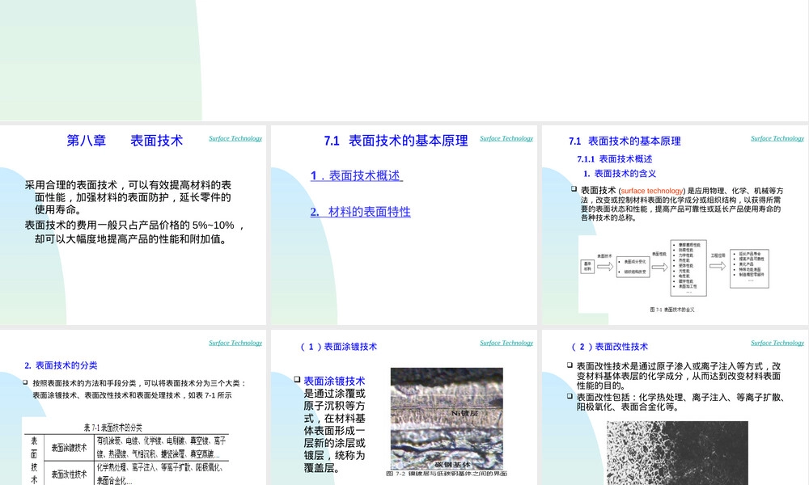Click the table cell 表面改性技术
This screenshot has height=485, width=809.
[x=69, y=474]
